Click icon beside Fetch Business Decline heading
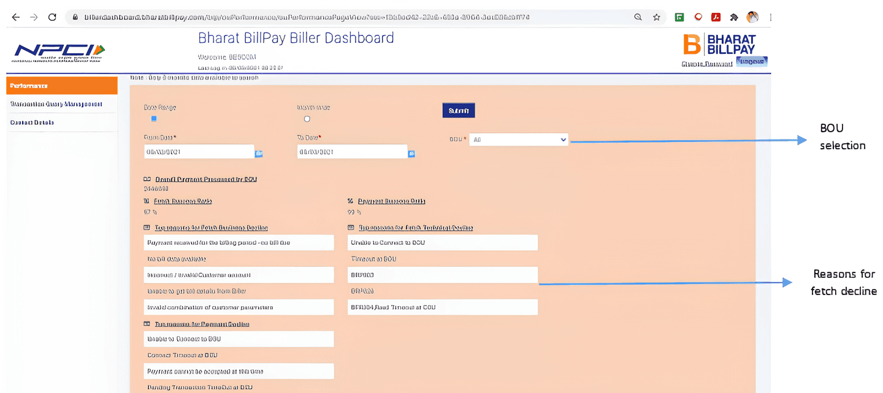Image resolution: width=883 pixels, height=393 pixels. click(147, 228)
